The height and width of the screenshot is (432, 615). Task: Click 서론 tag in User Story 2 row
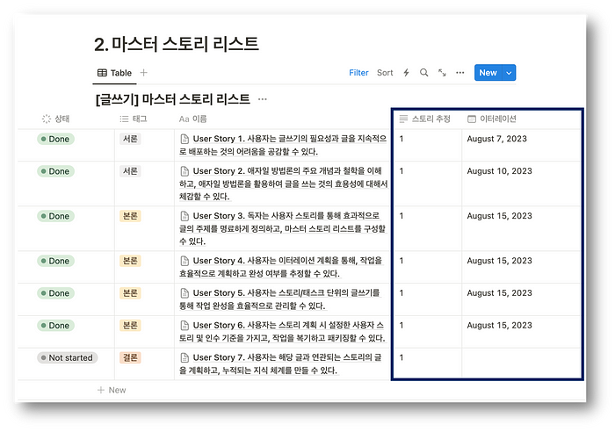pos(130,171)
